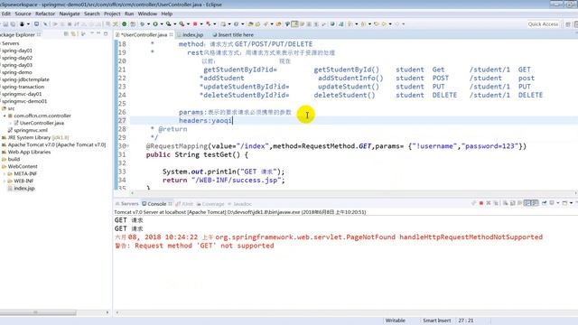Toggle Show Console on standard error

click(535, 203)
